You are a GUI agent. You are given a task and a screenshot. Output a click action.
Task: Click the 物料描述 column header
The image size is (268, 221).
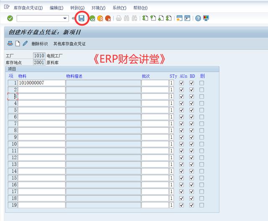click(74, 76)
